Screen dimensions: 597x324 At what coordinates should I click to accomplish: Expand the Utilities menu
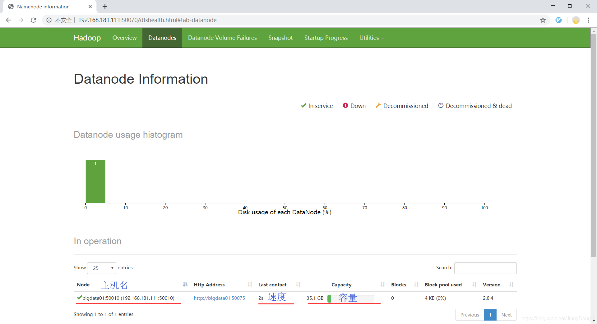372,38
